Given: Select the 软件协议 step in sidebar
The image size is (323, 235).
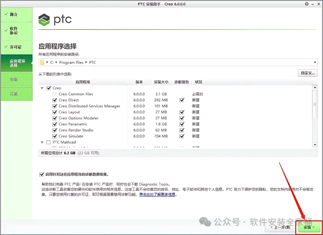Looking at the screenshot, I should click(16, 31).
